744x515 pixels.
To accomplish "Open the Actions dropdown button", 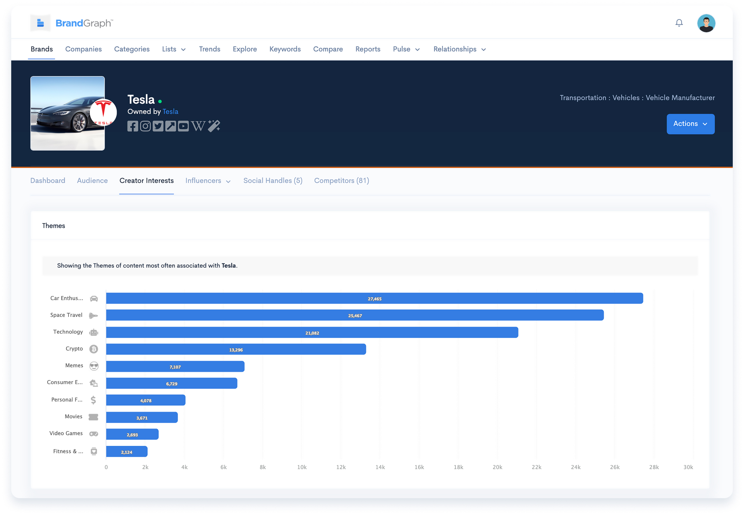I will tap(690, 124).
